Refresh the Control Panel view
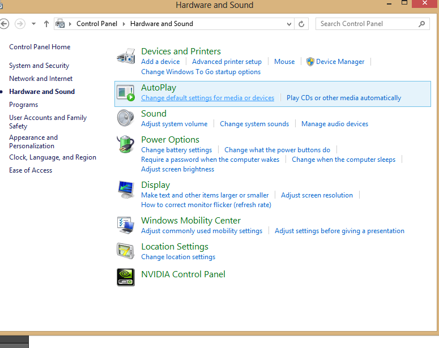 click(301, 24)
